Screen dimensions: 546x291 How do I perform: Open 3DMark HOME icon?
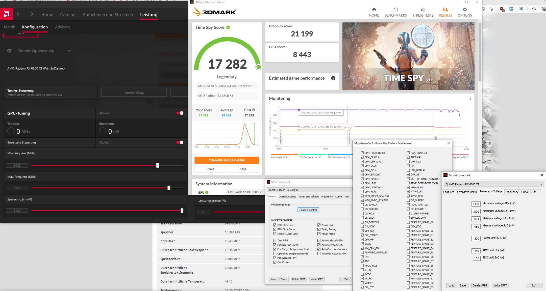click(374, 10)
